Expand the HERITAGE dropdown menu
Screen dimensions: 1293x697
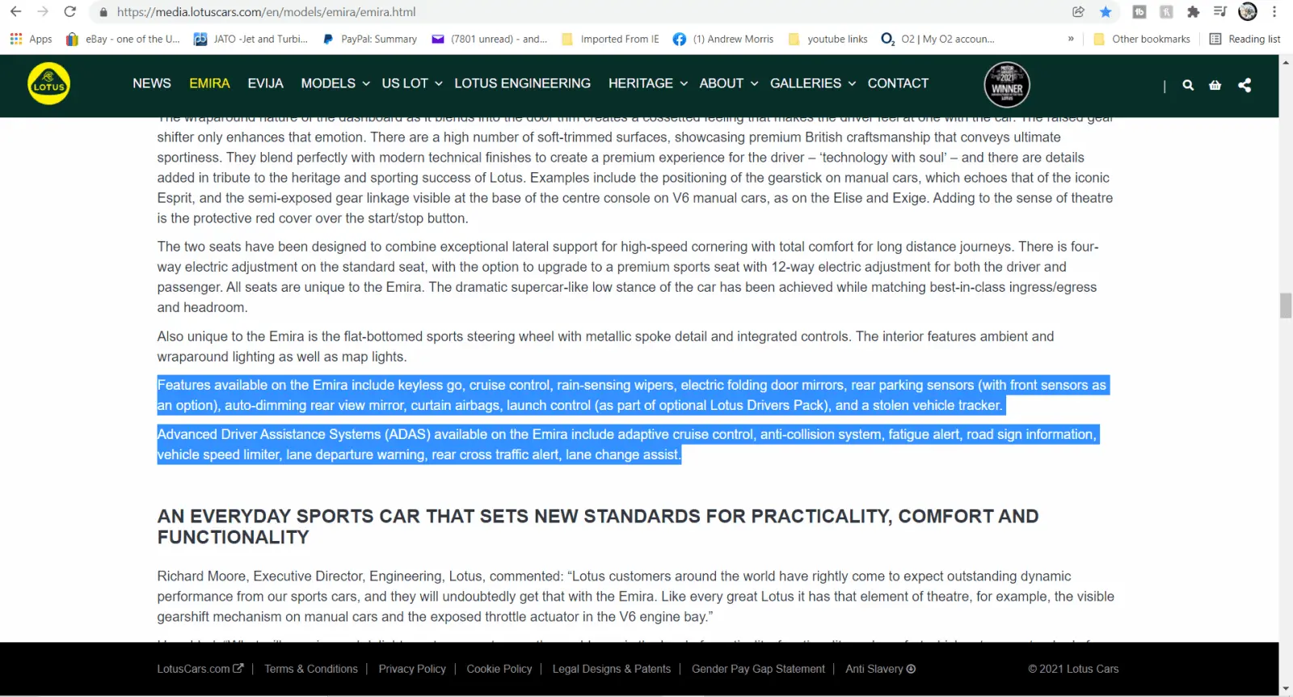coord(647,83)
